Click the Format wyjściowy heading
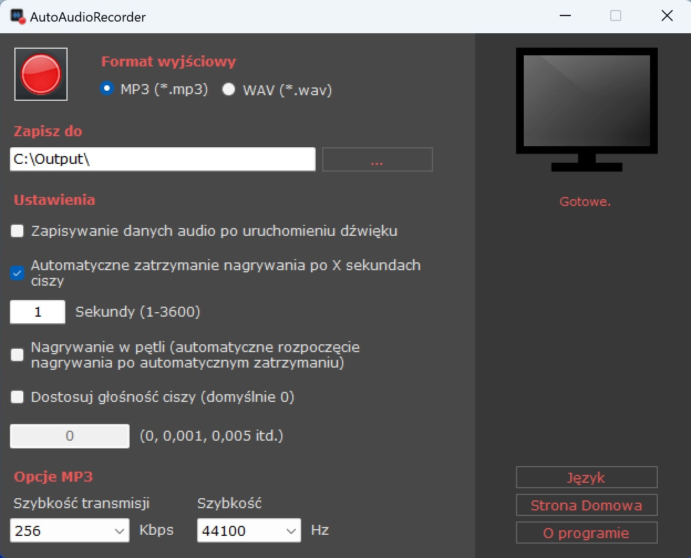691x558 pixels. (168, 62)
